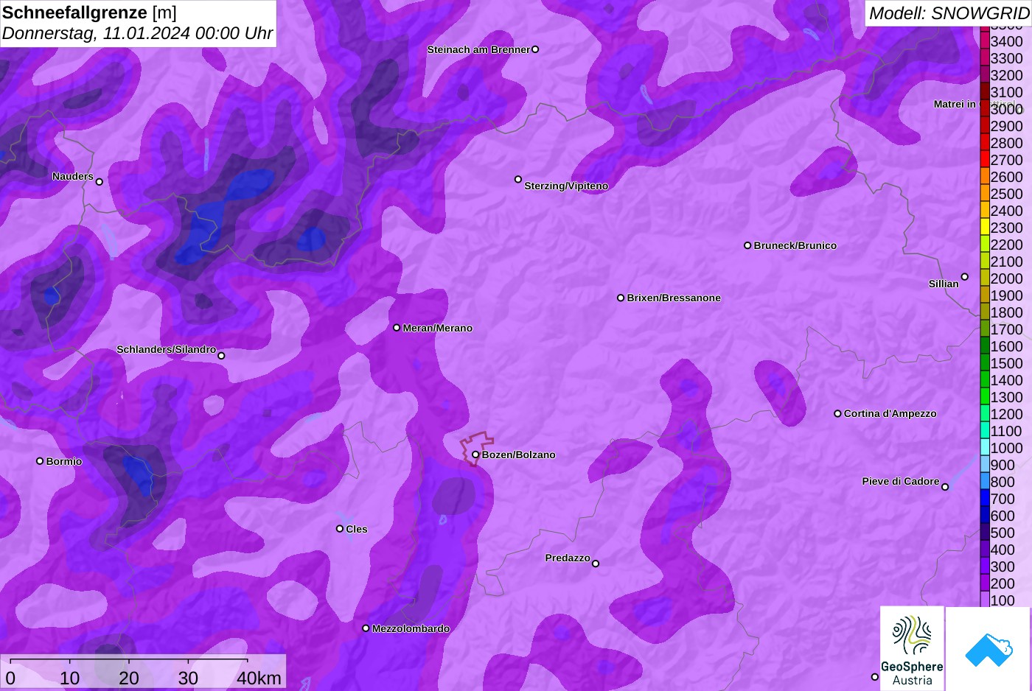The image size is (1032, 691).
Task: Click the legend value "1200"
Action: [1007, 414]
